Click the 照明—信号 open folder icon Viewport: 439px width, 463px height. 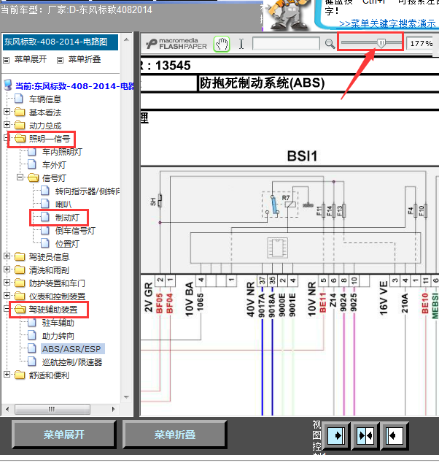[x=20, y=138]
